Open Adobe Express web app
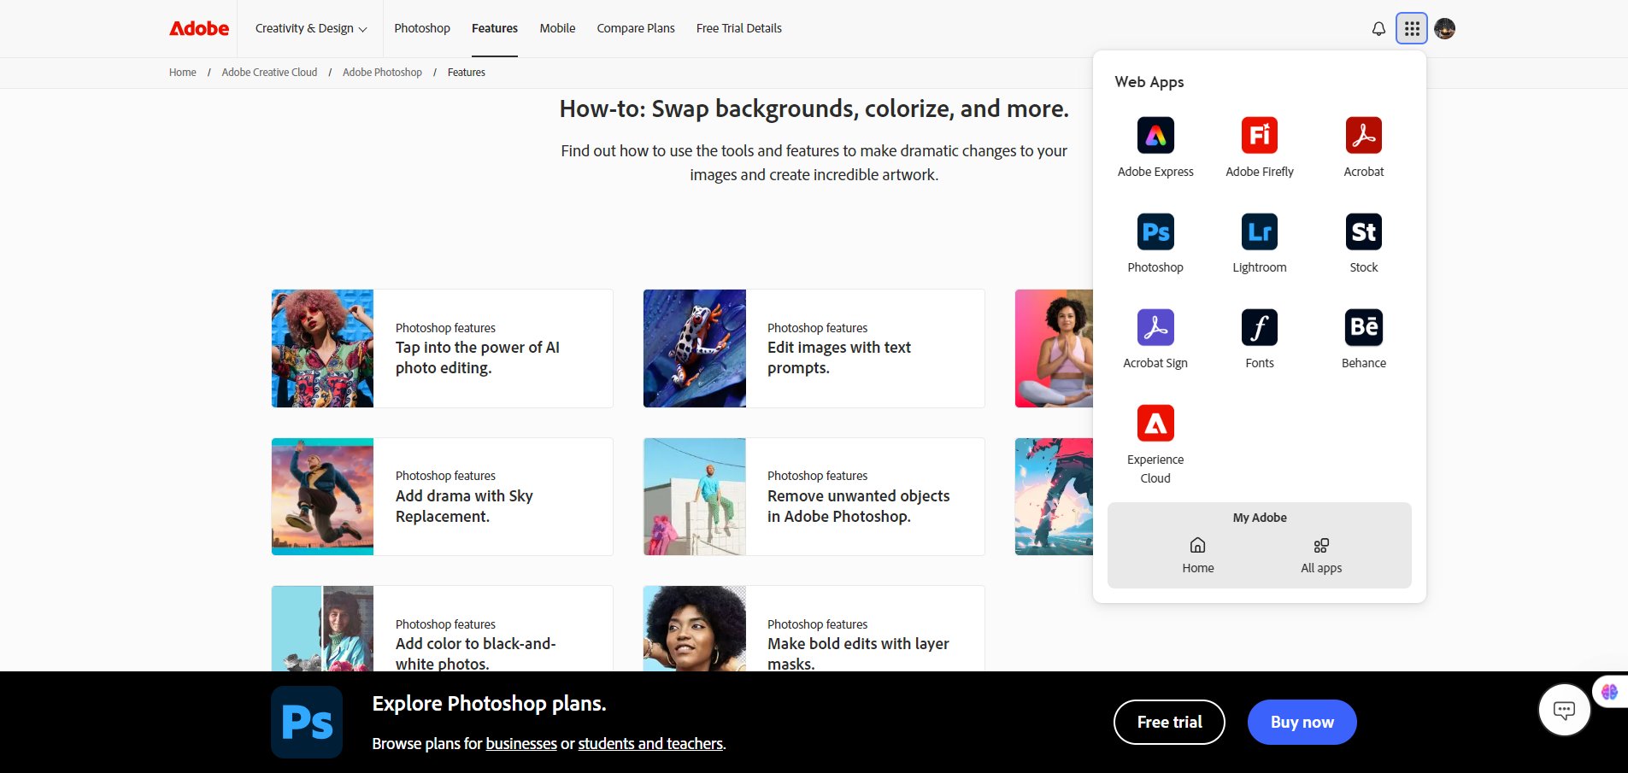Screen dimensions: 1628x773 pos(1155,147)
